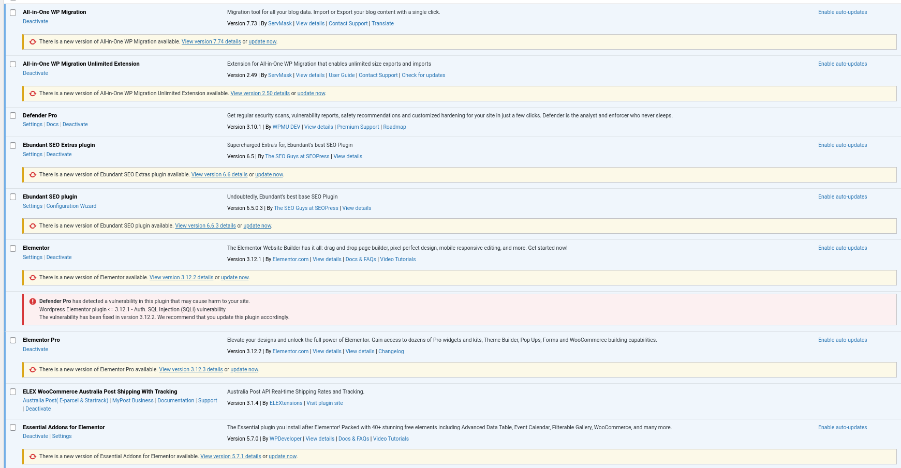Enable auto-updates for Elementor

point(842,248)
